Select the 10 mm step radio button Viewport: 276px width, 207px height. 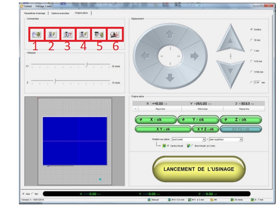point(251,40)
